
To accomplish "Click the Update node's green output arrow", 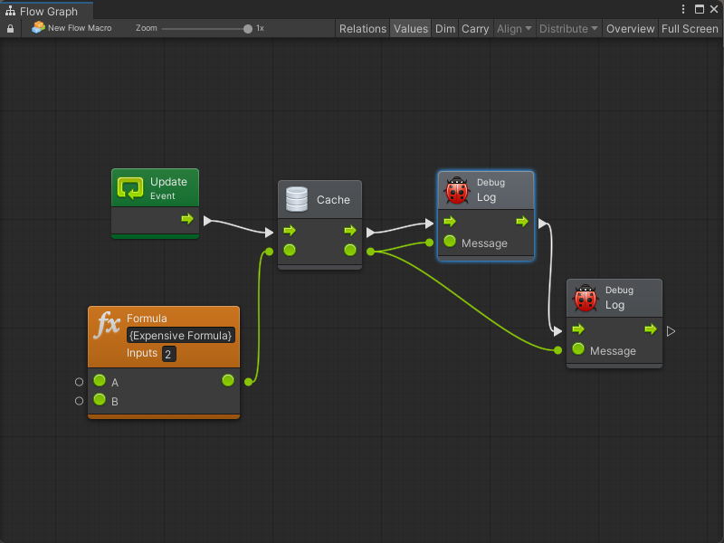I will click(x=186, y=219).
